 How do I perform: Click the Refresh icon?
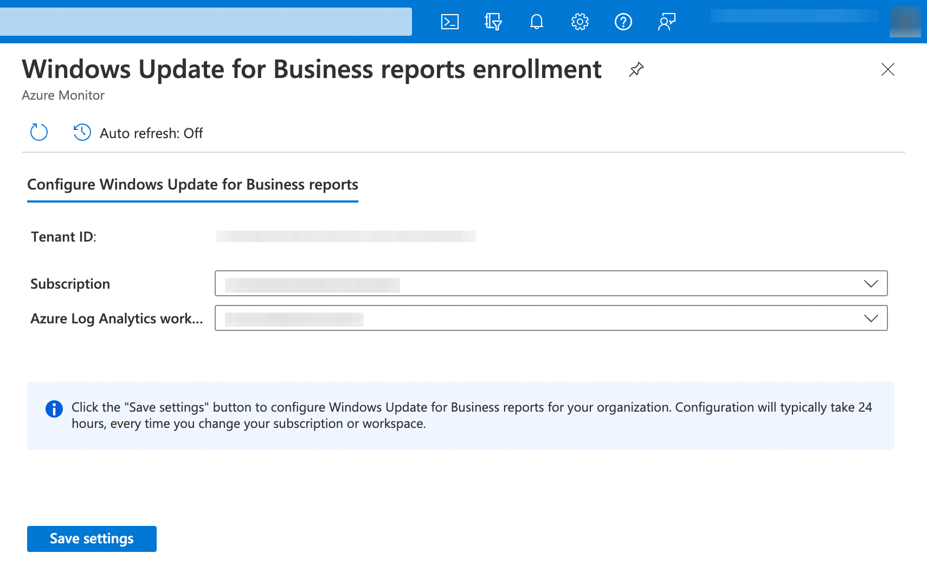point(39,132)
